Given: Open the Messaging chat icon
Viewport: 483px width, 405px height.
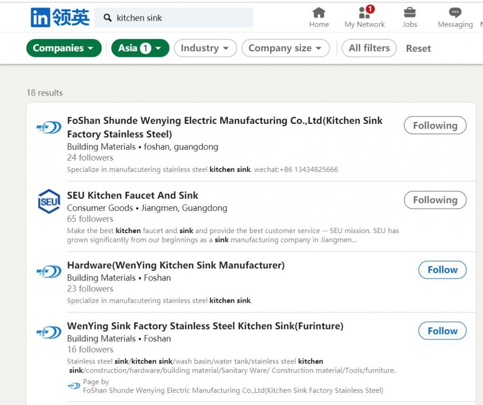Looking at the screenshot, I should (x=455, y=13).
